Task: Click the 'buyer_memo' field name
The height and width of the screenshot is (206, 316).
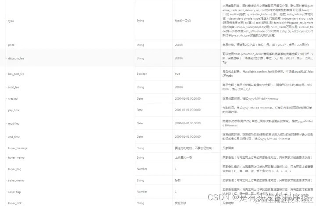Action: (16, 157)
